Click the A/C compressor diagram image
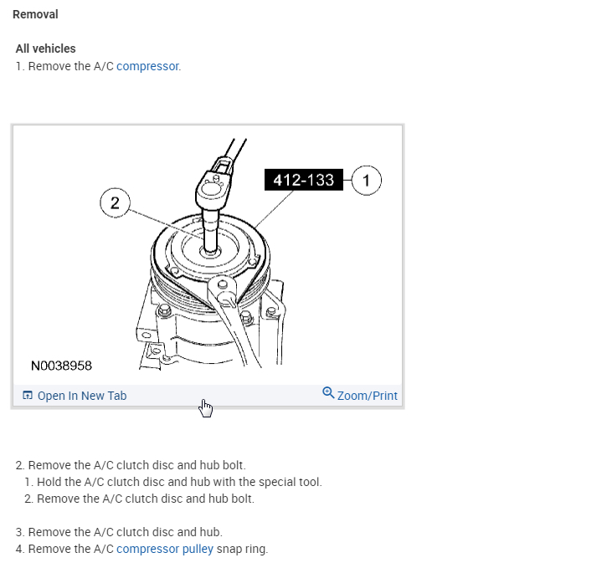607x568 pixels. click(x=208, y=255)
